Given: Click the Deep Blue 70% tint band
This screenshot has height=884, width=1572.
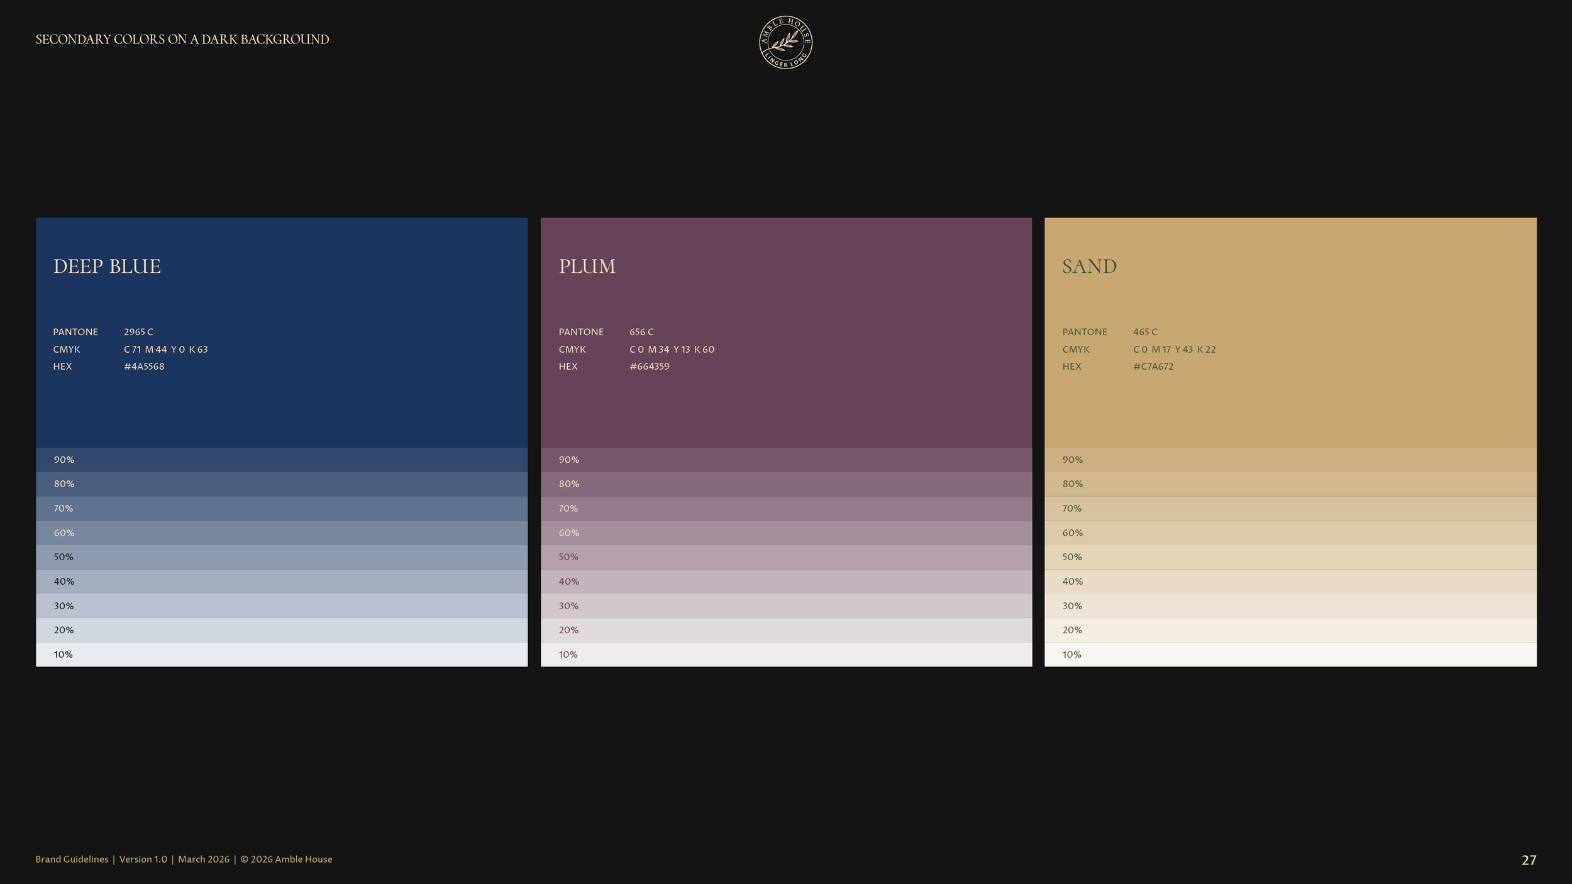Looking at the screenshot, I should [x=282, y=509].
